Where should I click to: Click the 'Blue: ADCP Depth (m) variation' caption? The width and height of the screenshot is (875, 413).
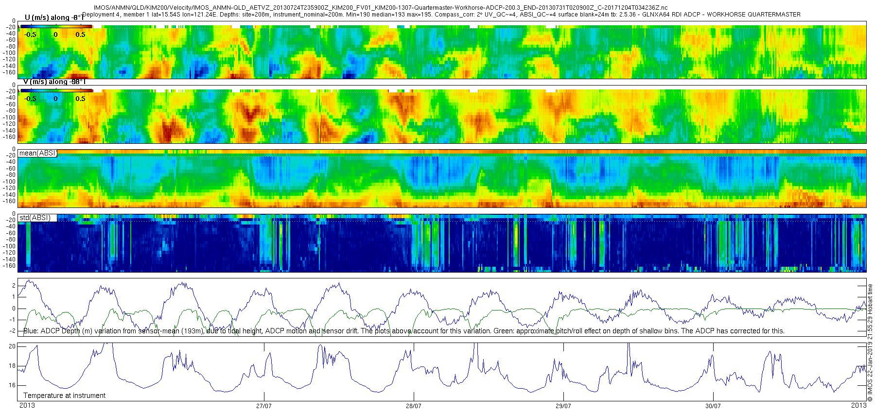[403, 331]
